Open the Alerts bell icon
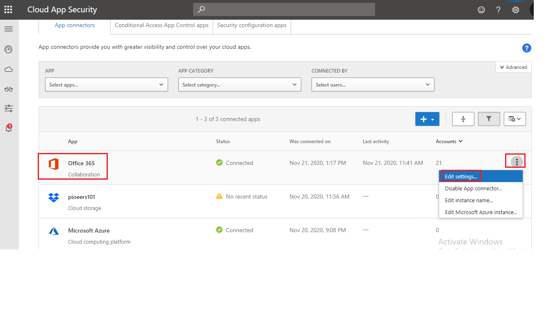Image resolution: width=560 pixels, height=315 pixels. coord(9,128)
